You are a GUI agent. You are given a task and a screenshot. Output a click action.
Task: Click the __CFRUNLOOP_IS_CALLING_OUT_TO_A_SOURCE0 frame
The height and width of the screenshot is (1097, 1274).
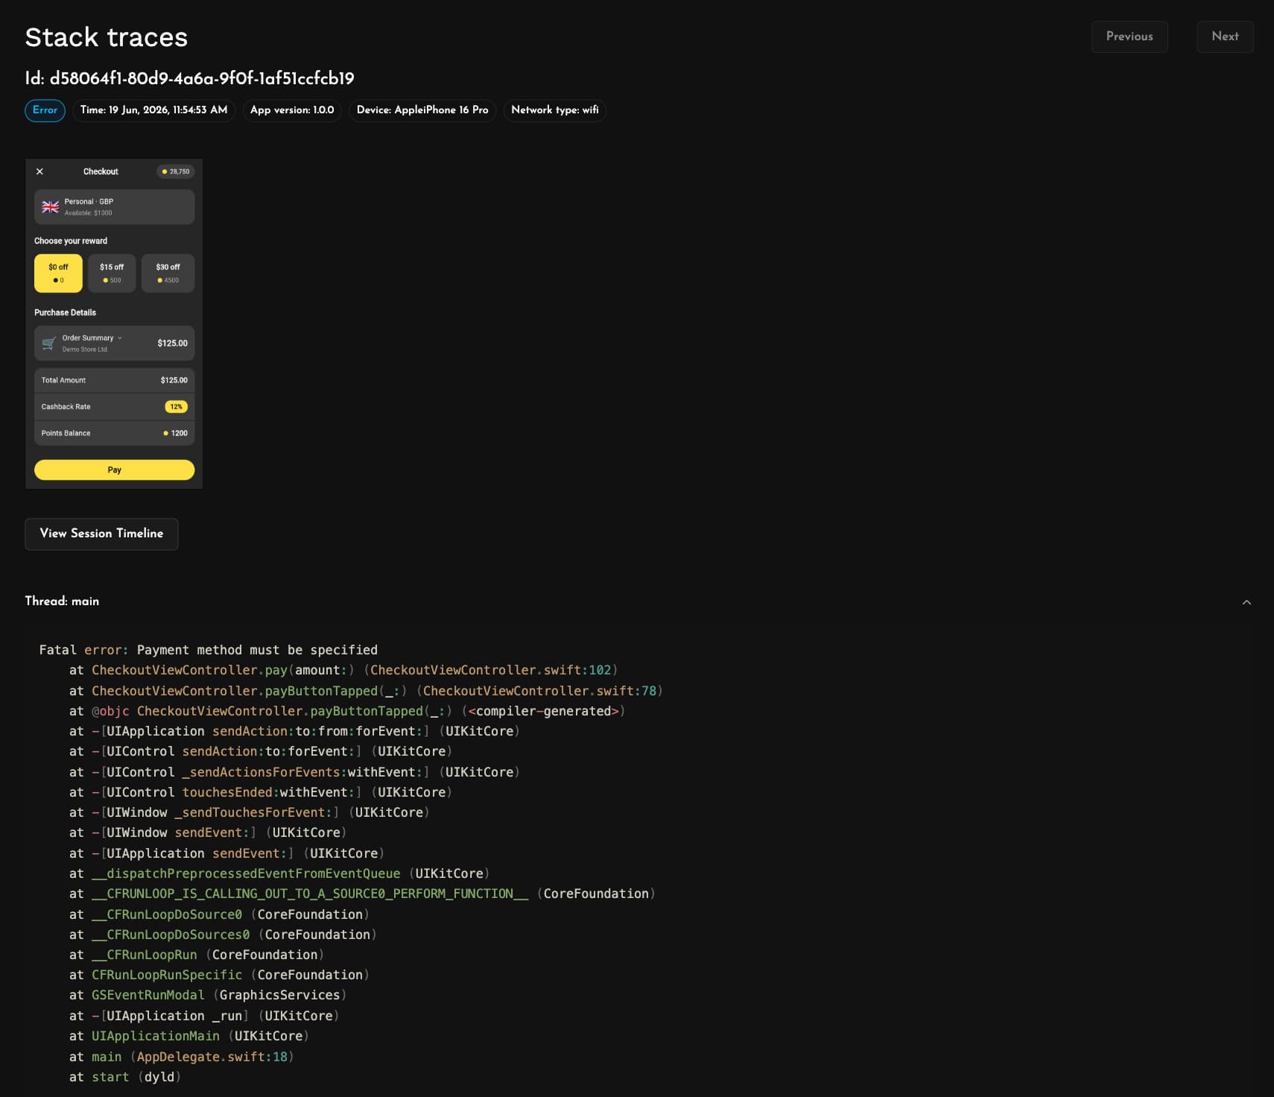tap(363, 894)
